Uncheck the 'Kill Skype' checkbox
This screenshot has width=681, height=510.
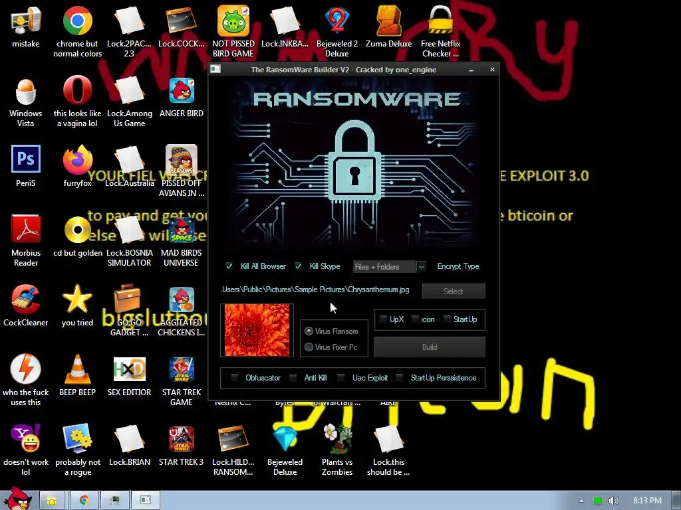click(x=299, y=266)
